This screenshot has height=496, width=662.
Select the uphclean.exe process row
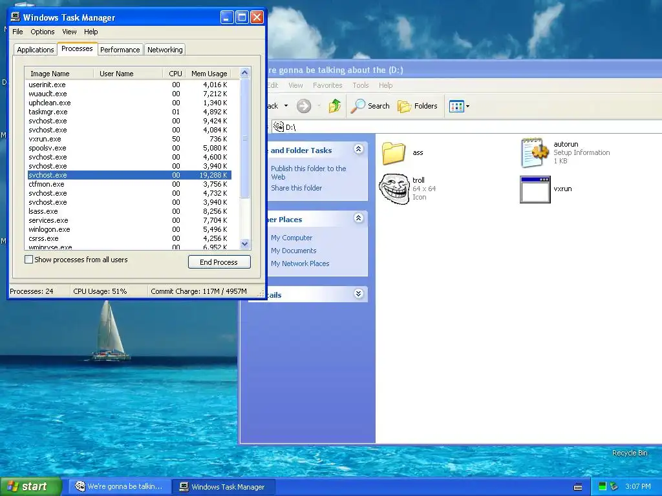[129, 103]
